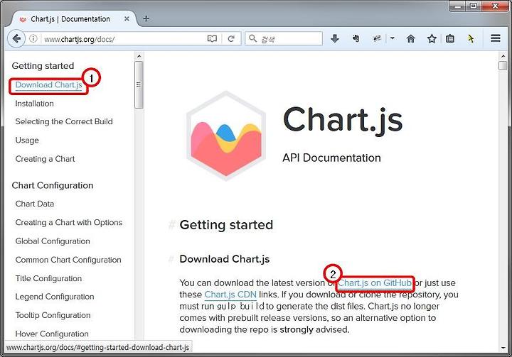The height and width of the screenshot is (357, 512).
Task: Click Chart Configuration sidebar heading
Action: click(x=52, y=185)
